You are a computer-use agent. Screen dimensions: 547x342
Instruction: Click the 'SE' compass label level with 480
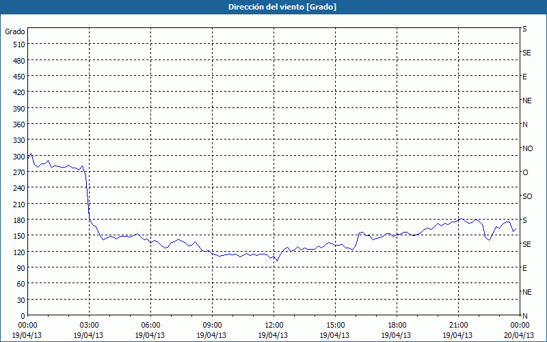pyautogui.click(x=526, y=53)
